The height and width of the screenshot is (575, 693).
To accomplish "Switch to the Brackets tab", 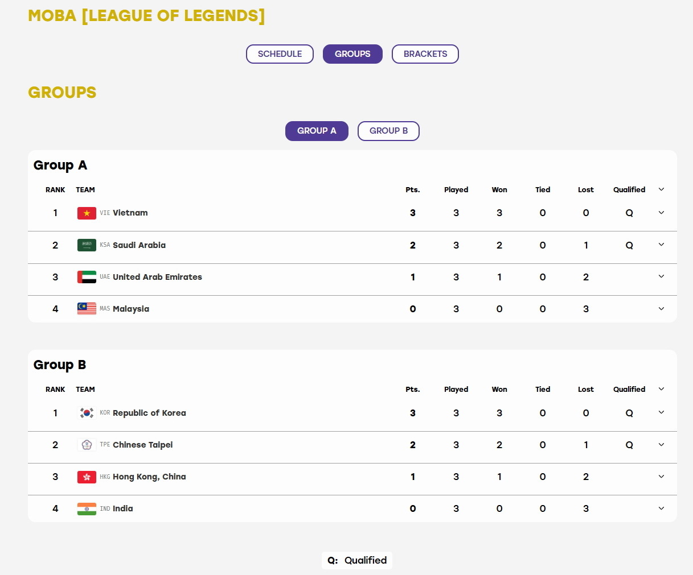I will (x=425, y=54).
